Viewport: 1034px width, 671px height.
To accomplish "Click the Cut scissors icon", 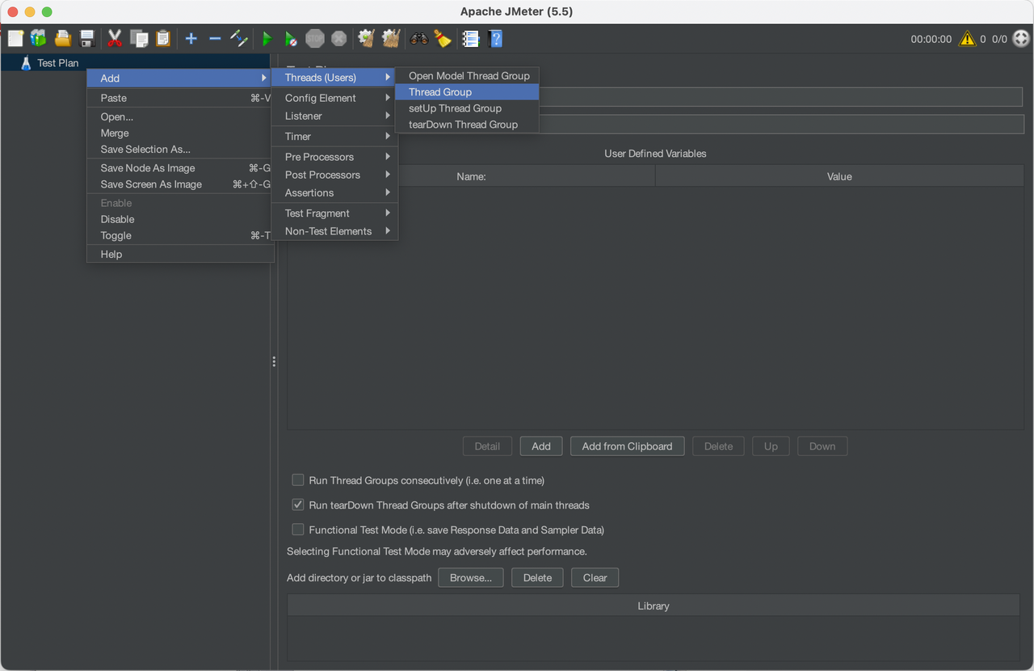I will pos(115,38).
